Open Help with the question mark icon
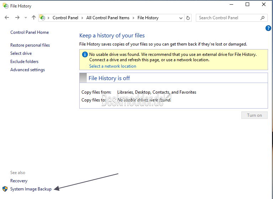The image size is (273, 199). point(268,28)
